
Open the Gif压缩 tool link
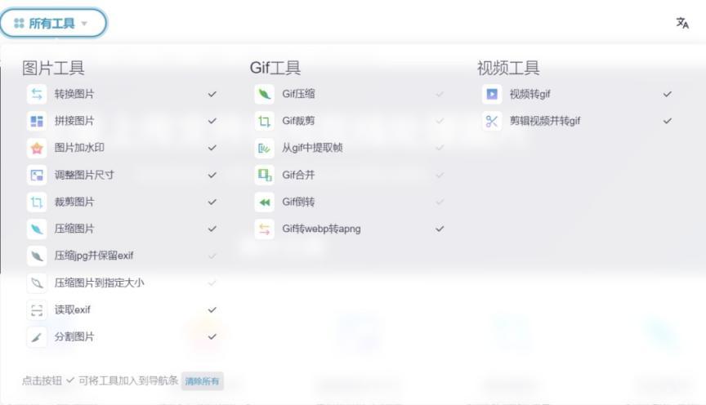tap(298, 94)
